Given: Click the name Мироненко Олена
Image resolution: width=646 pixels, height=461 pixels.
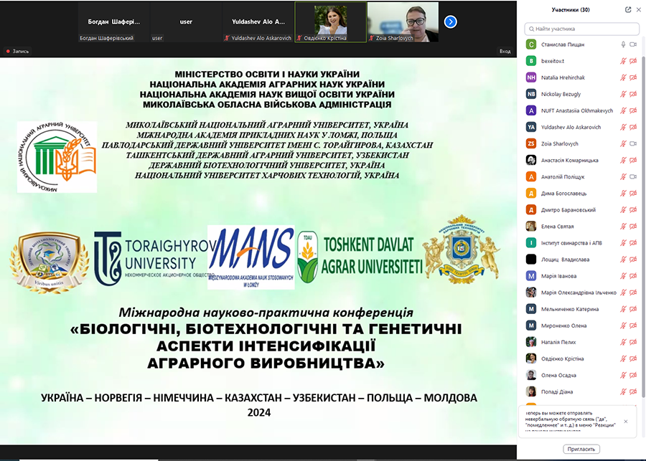Looking at the screenshot, I should (x=563, y=325).
